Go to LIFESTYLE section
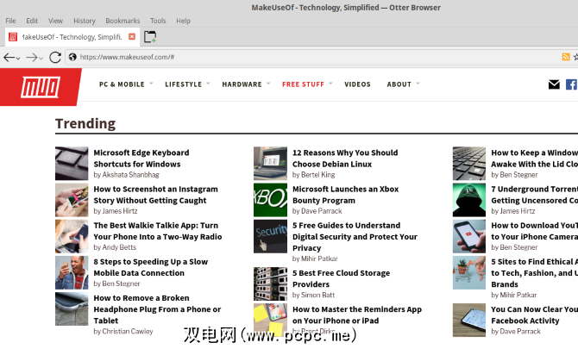The width and height of the screenshot is (578, 355). (x=183, y=84)
